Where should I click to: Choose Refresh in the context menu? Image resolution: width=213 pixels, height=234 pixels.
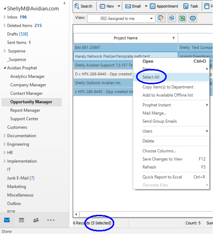coord(171,167)
